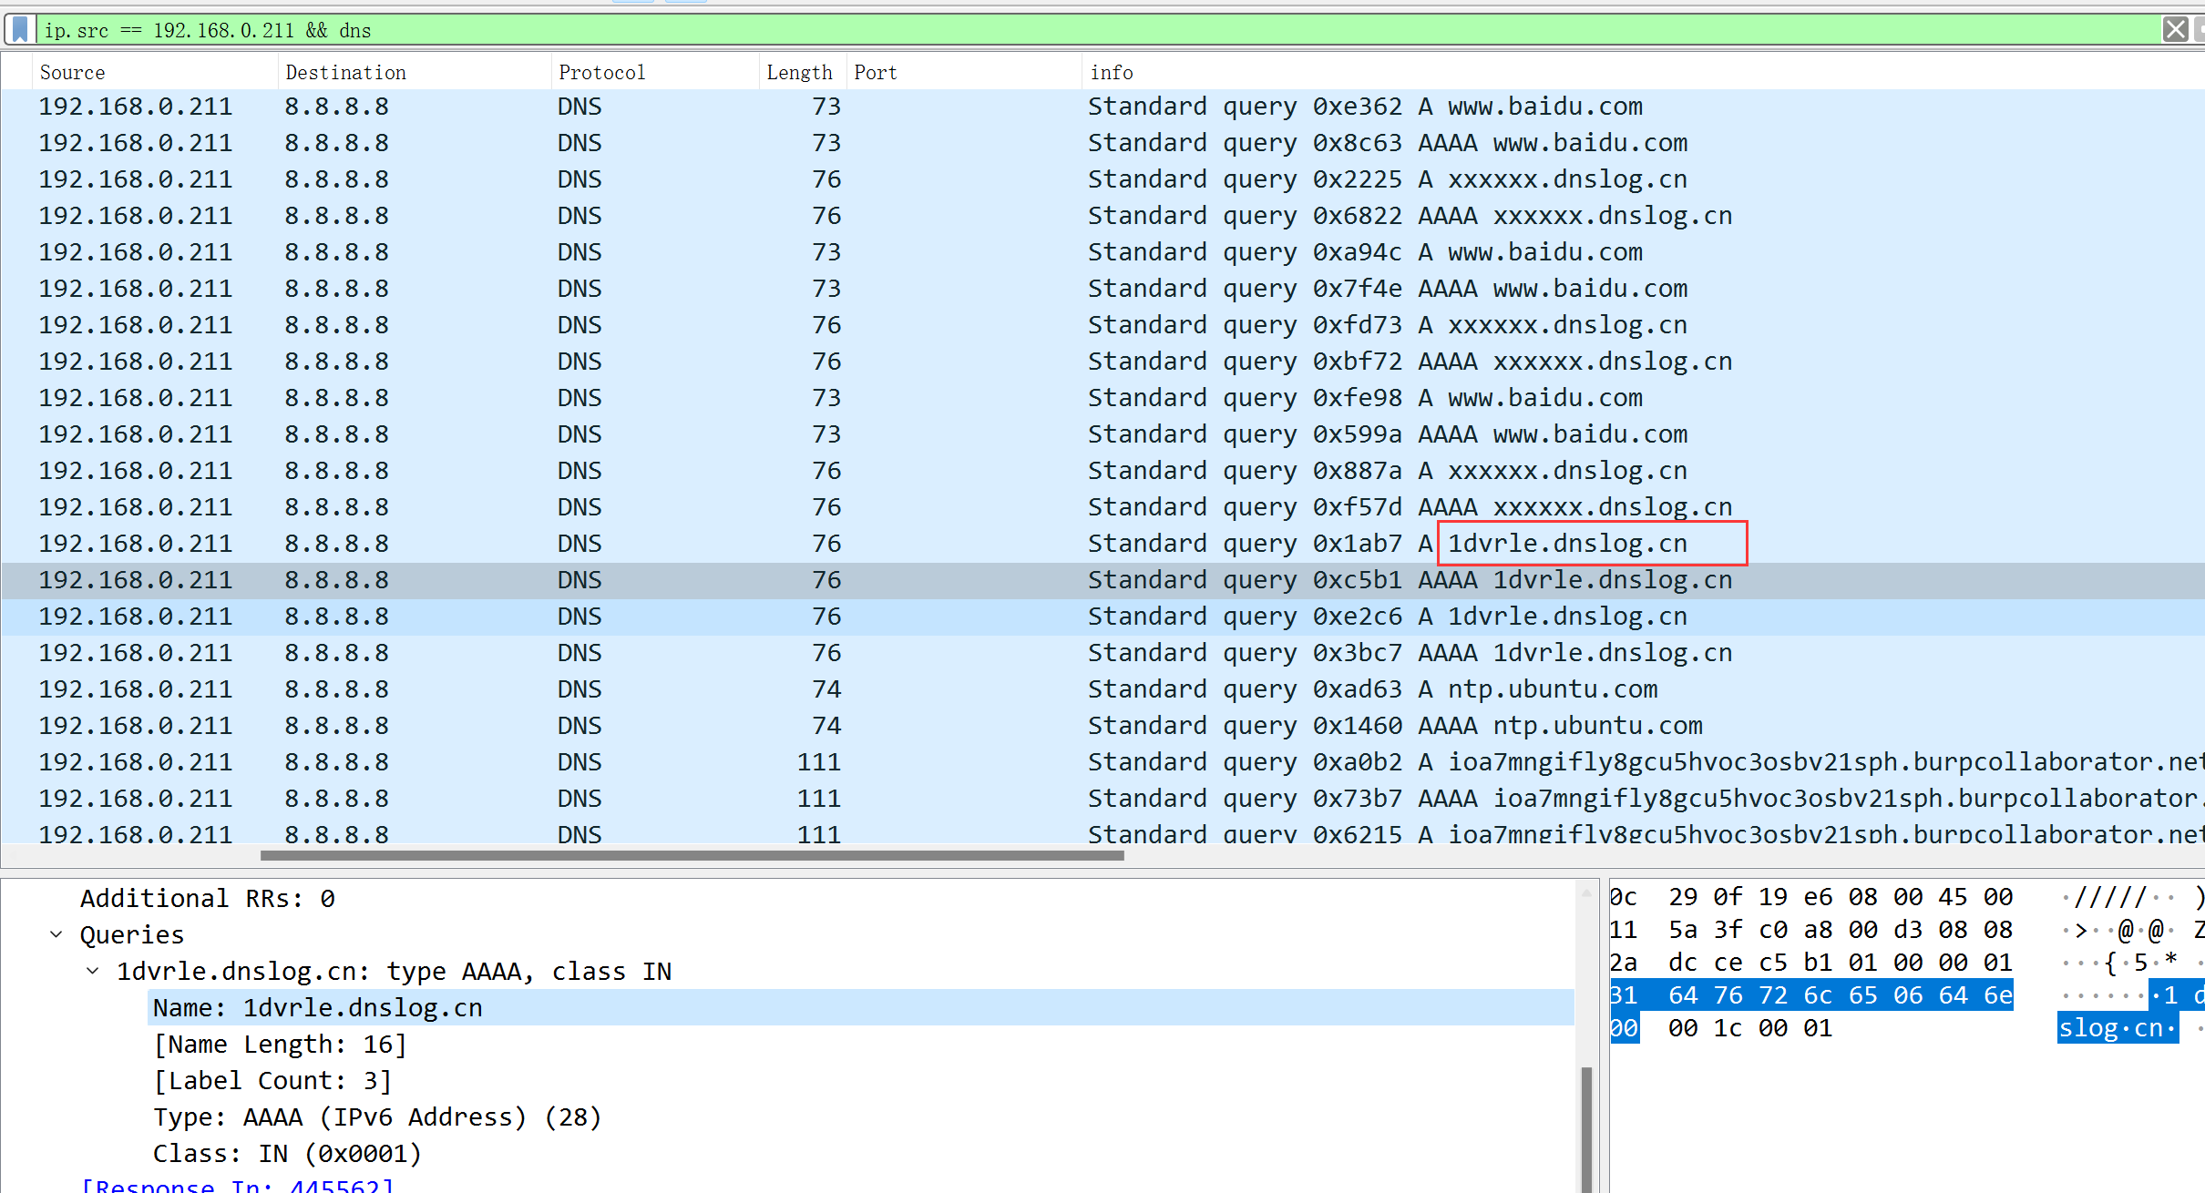Select packet query 0xfe98 A www.baidu.com
The image size is (2205, 1193).
(1102, 398)
